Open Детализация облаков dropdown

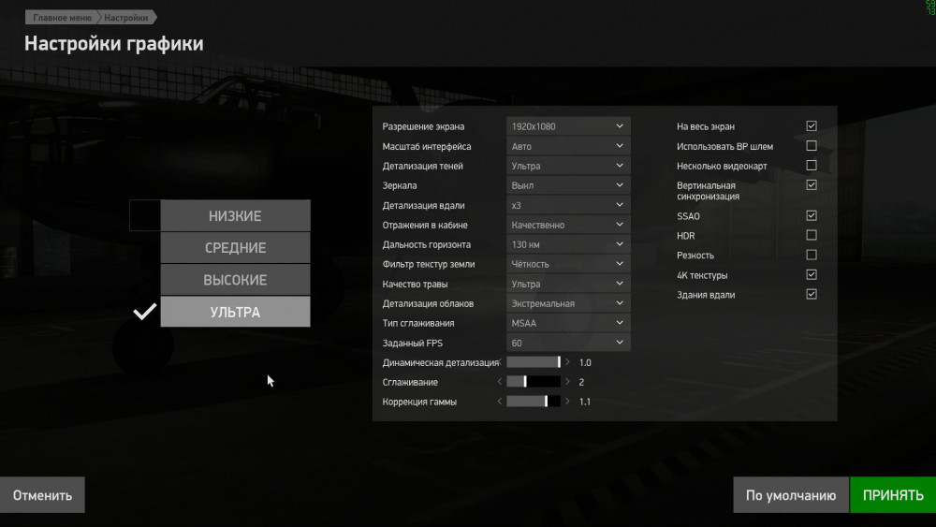[x=568, y=303]
